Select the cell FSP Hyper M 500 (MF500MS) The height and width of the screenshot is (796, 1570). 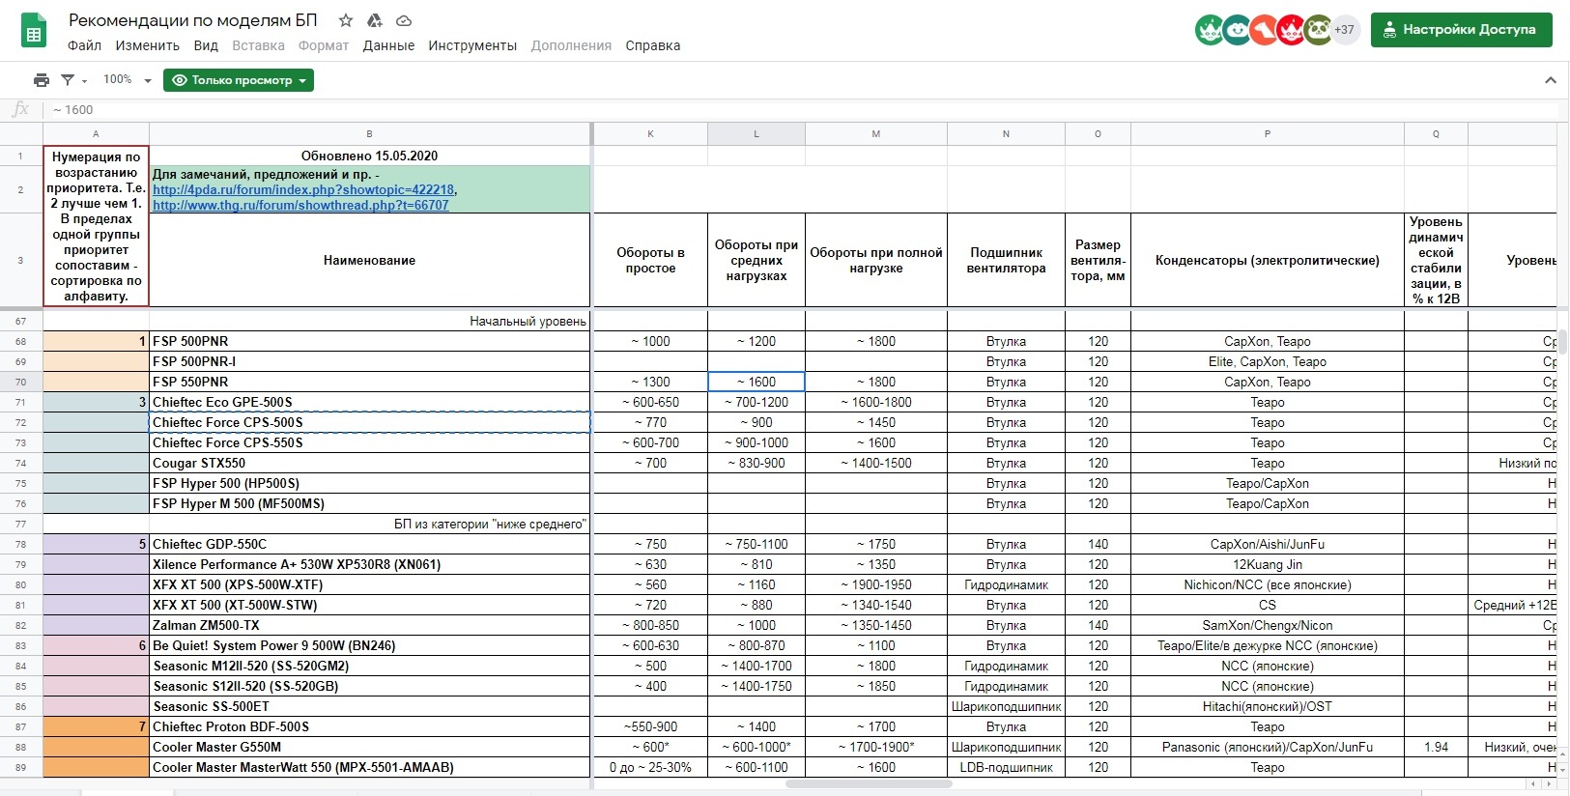(x=369, y=503)
